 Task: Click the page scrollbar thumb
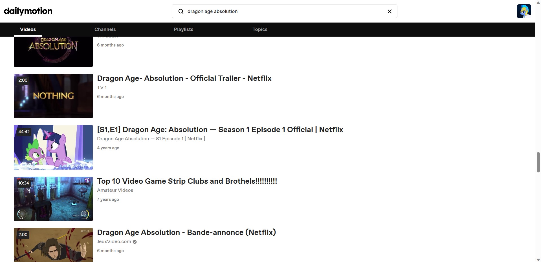coord(538,162)
